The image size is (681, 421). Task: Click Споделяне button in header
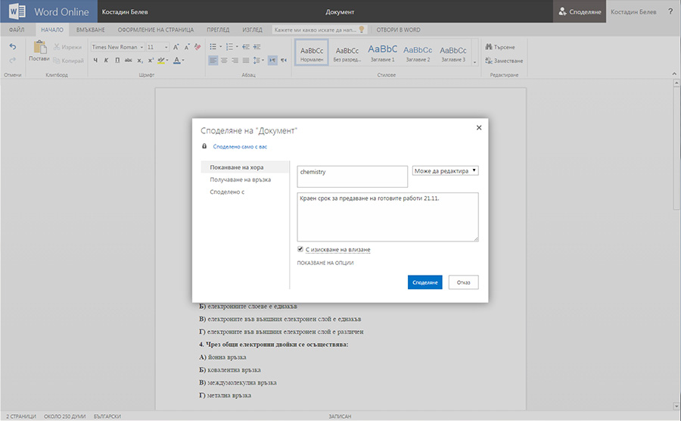point(580,11)
